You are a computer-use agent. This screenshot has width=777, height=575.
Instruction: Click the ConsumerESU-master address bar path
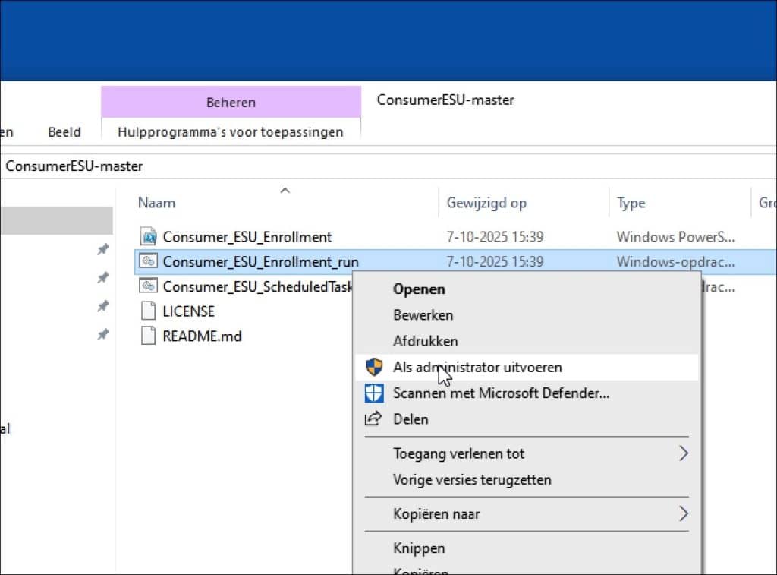tap(74, 166)
